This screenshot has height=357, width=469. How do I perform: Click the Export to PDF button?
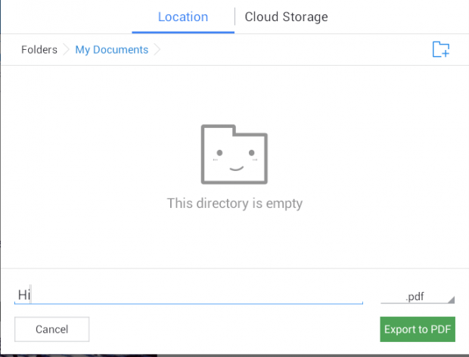coord(418,329)
